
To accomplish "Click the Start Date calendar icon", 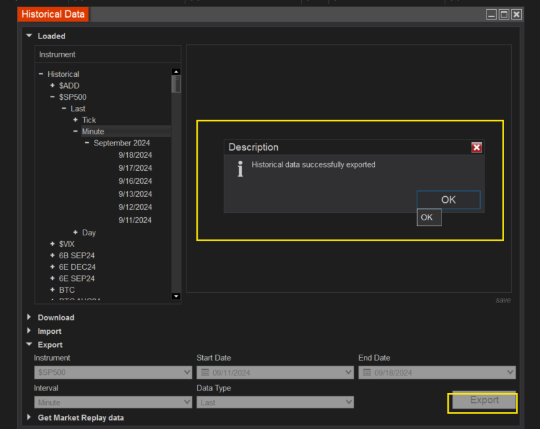I will [205, 372].
